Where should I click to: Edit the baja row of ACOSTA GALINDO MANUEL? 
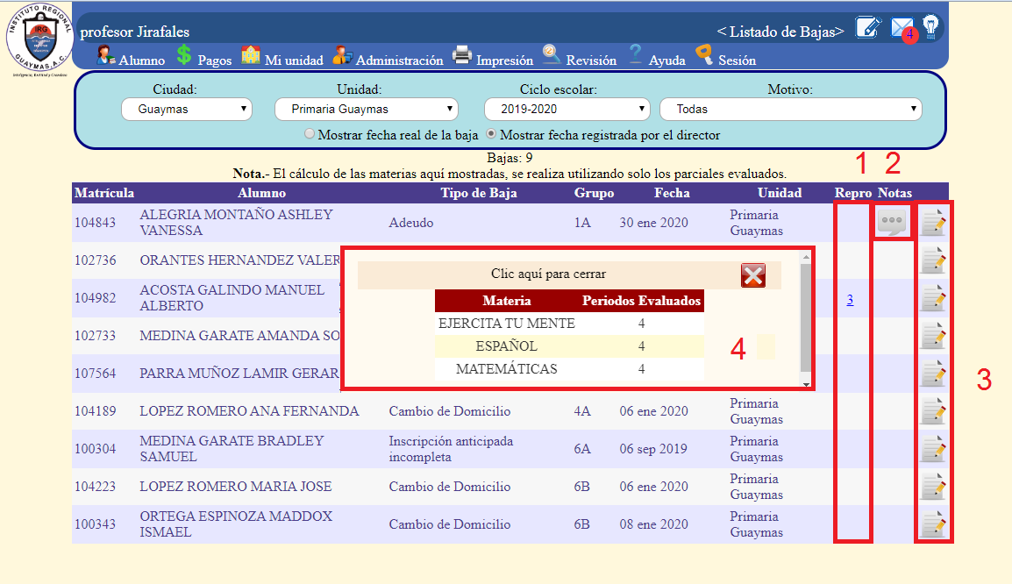point(932,297)
